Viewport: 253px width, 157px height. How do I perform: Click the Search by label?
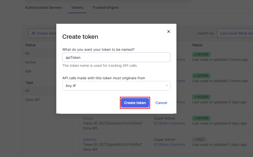point(205,33)
